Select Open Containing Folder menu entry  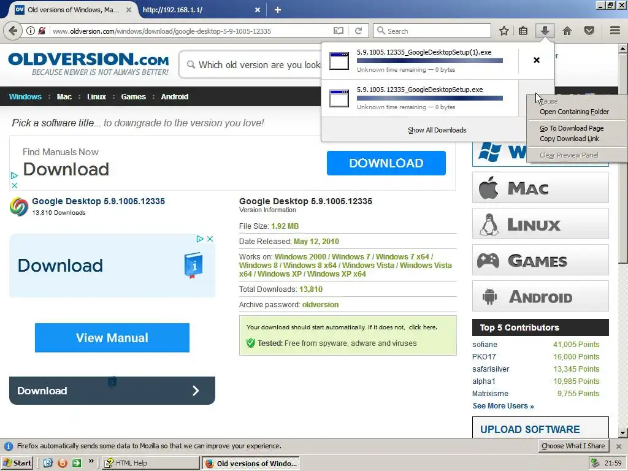(574, 112)
